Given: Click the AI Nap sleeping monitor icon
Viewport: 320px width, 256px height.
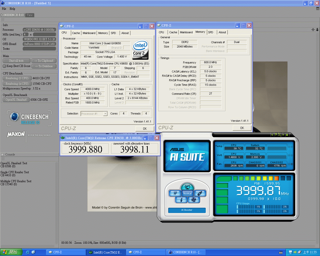Looking at the screenshot, I should (187, 187).
